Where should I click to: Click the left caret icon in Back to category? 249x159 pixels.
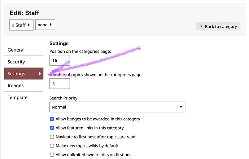(201, 26)
